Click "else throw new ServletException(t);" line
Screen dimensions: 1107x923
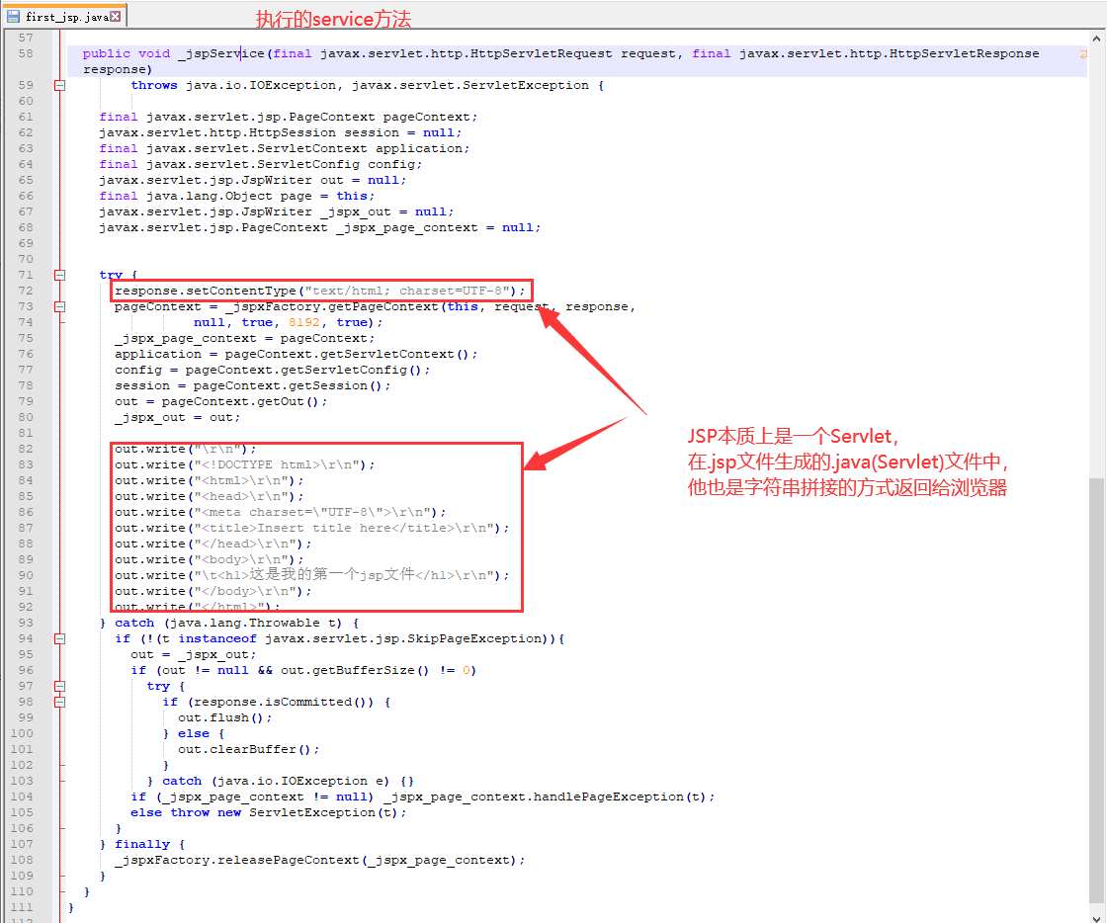pyautogui.click(x=268, y=813)
